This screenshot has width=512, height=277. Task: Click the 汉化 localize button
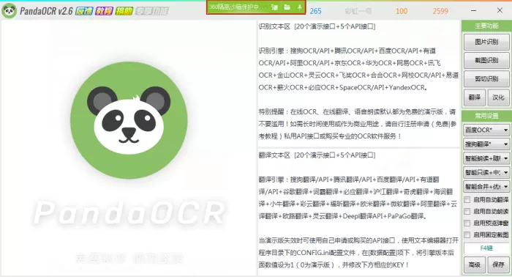498,97
